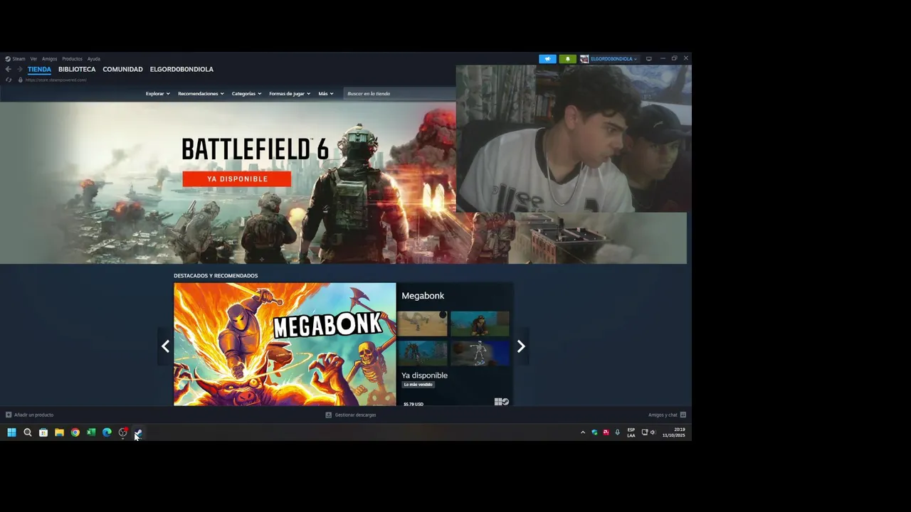This screenshot has height=512, width=911.
Task: View Megabonk top-right screenshot thumbnail
Action: (480, 323)
